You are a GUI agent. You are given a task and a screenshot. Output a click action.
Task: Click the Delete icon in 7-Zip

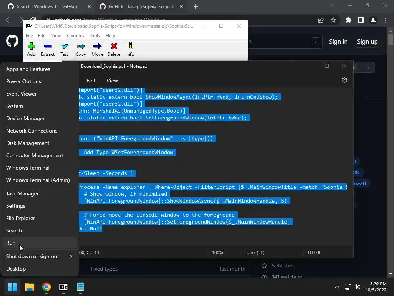coord(114,49)
